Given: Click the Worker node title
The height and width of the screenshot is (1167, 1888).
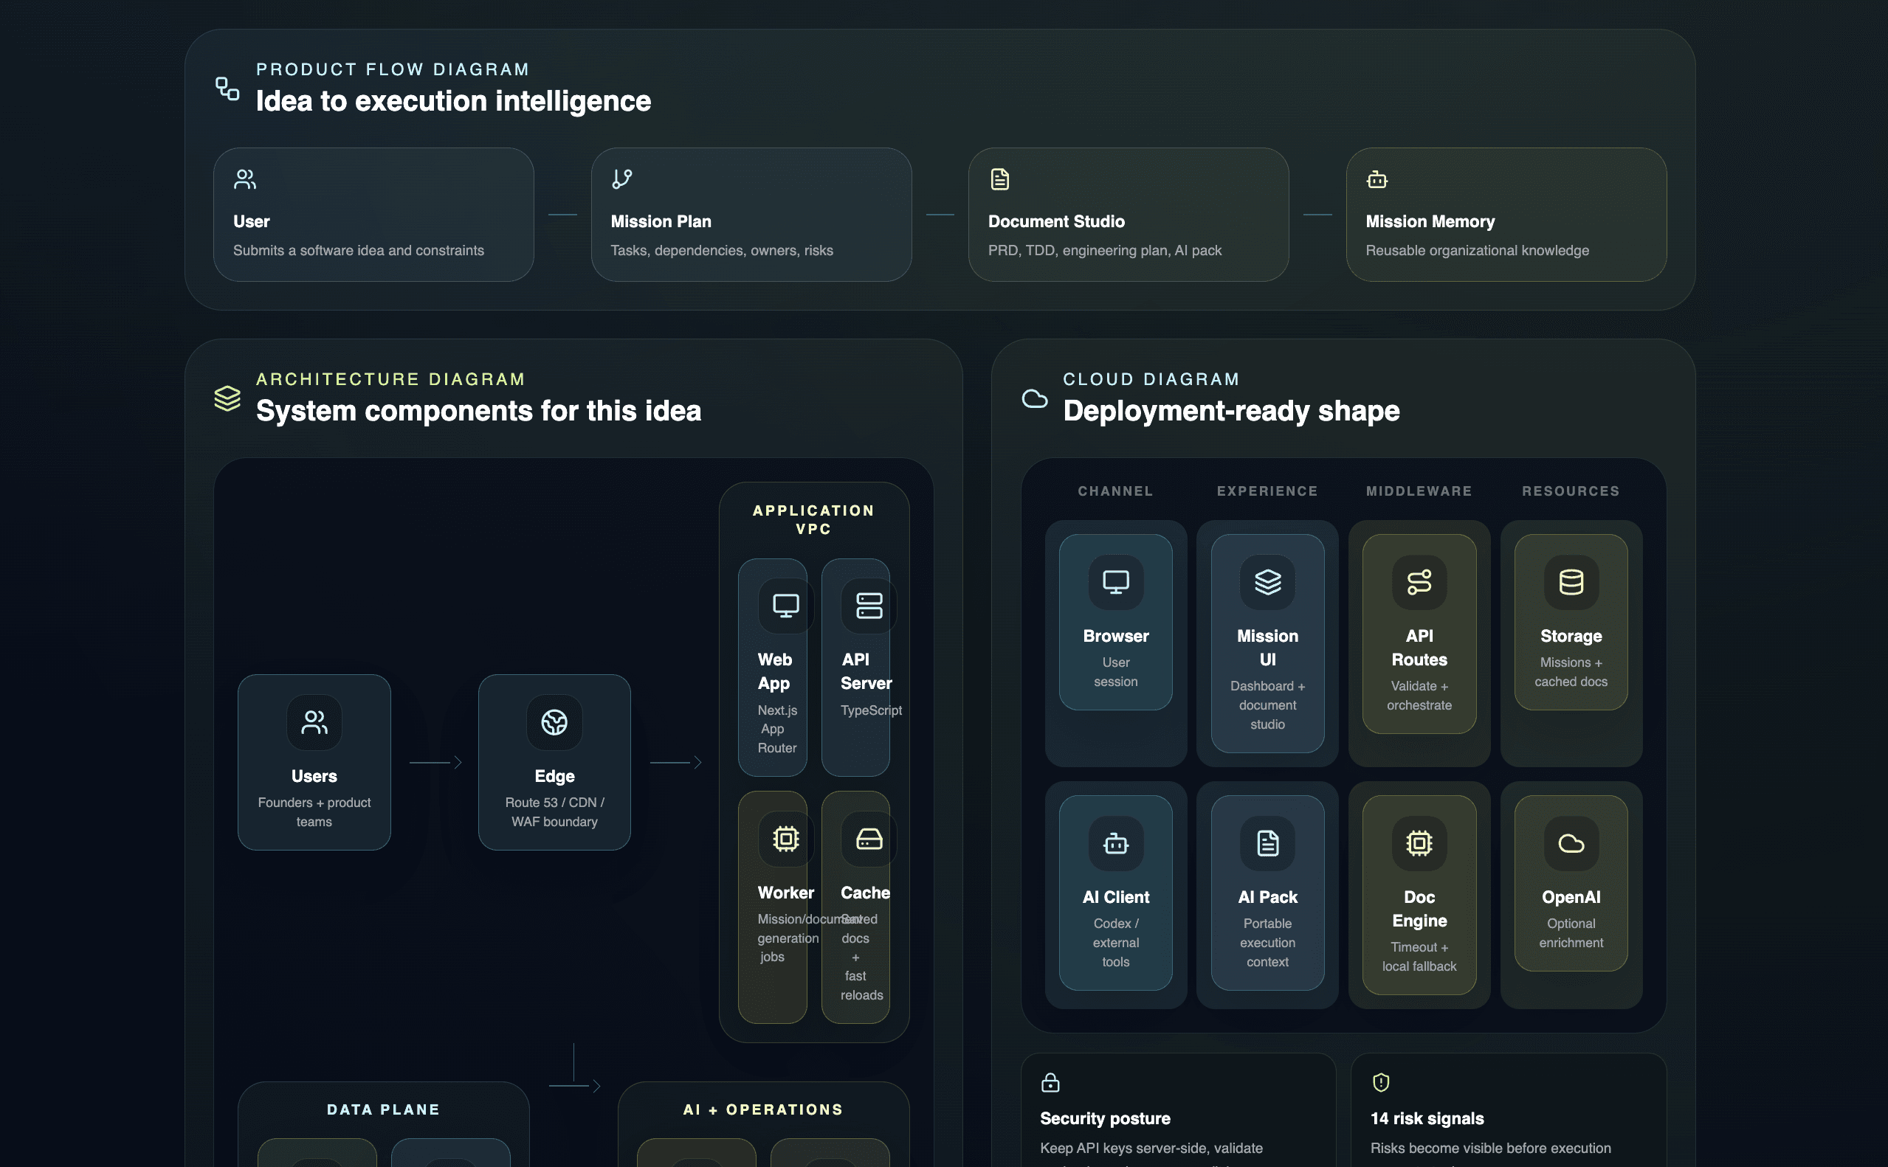Looking at the screenshot, I should tap(786, 893).
